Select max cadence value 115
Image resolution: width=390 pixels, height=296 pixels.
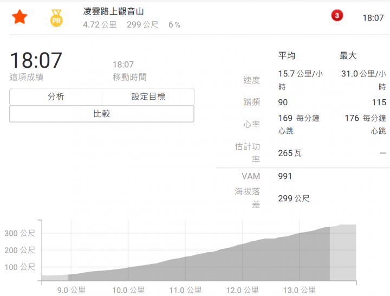(379, 102)
